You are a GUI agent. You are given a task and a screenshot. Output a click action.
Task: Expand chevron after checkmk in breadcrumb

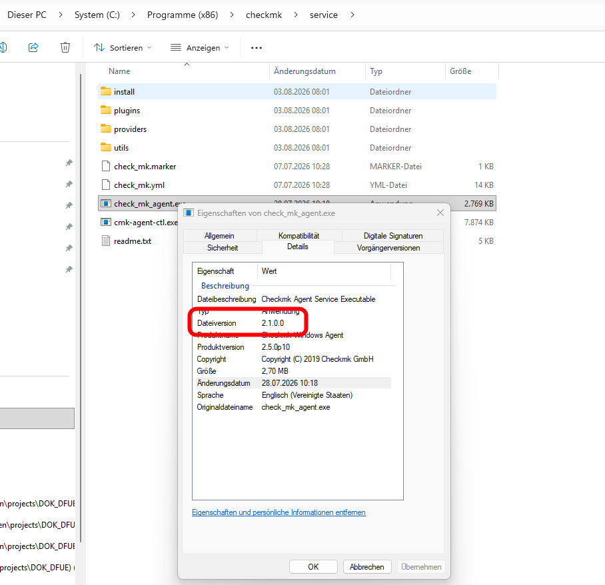click(x=296, y=15)
